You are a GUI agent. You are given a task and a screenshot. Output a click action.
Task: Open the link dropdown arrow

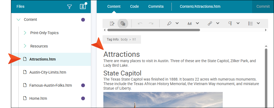218,23
